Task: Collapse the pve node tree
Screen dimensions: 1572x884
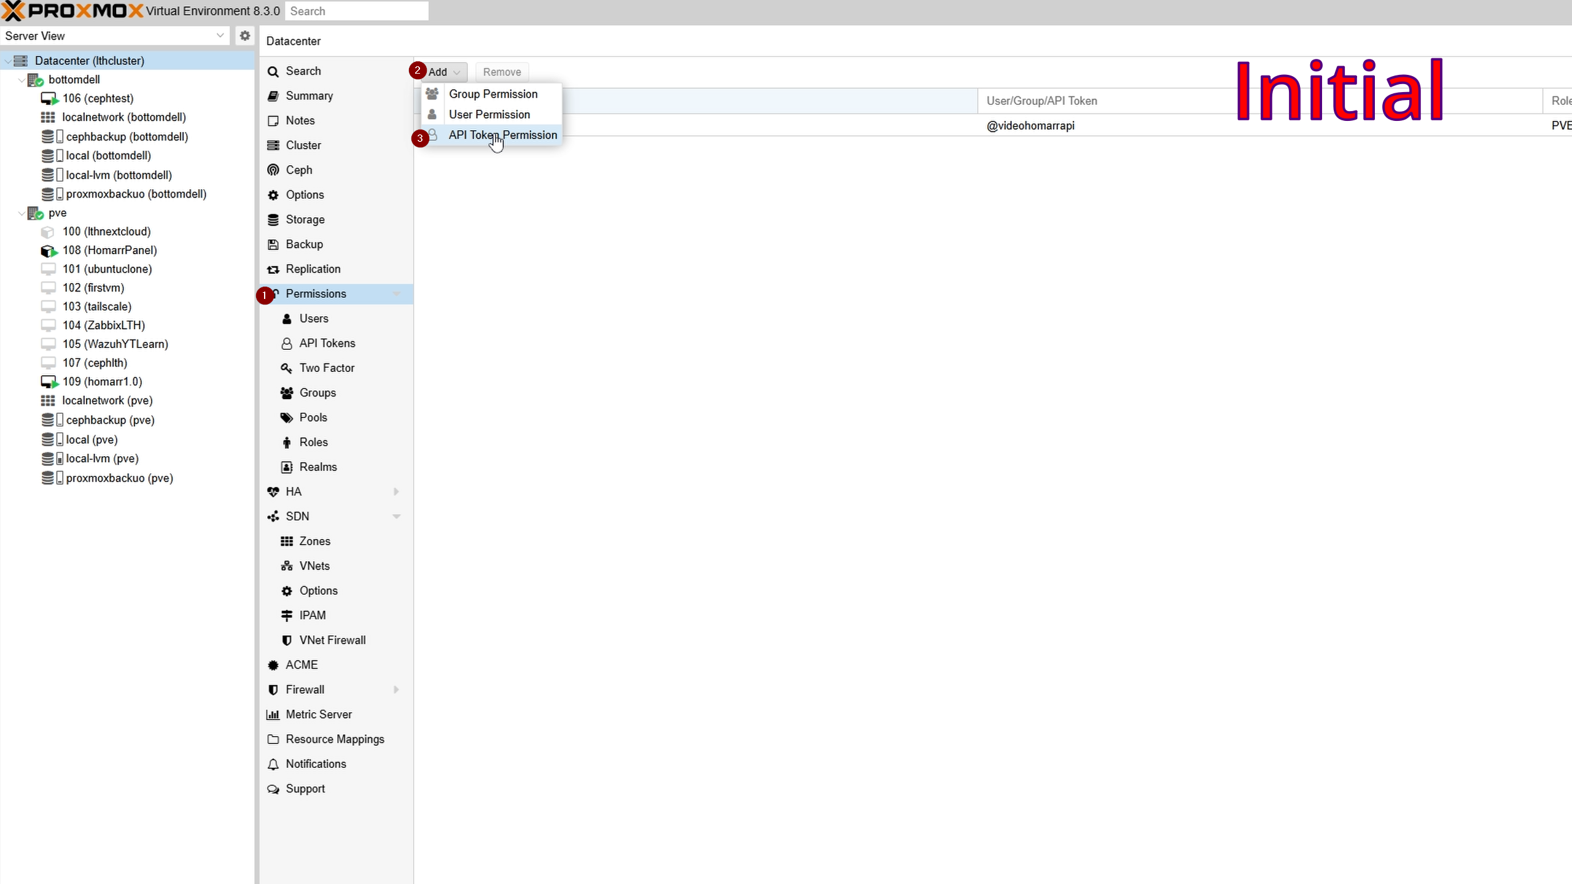Action: point(21,213)
